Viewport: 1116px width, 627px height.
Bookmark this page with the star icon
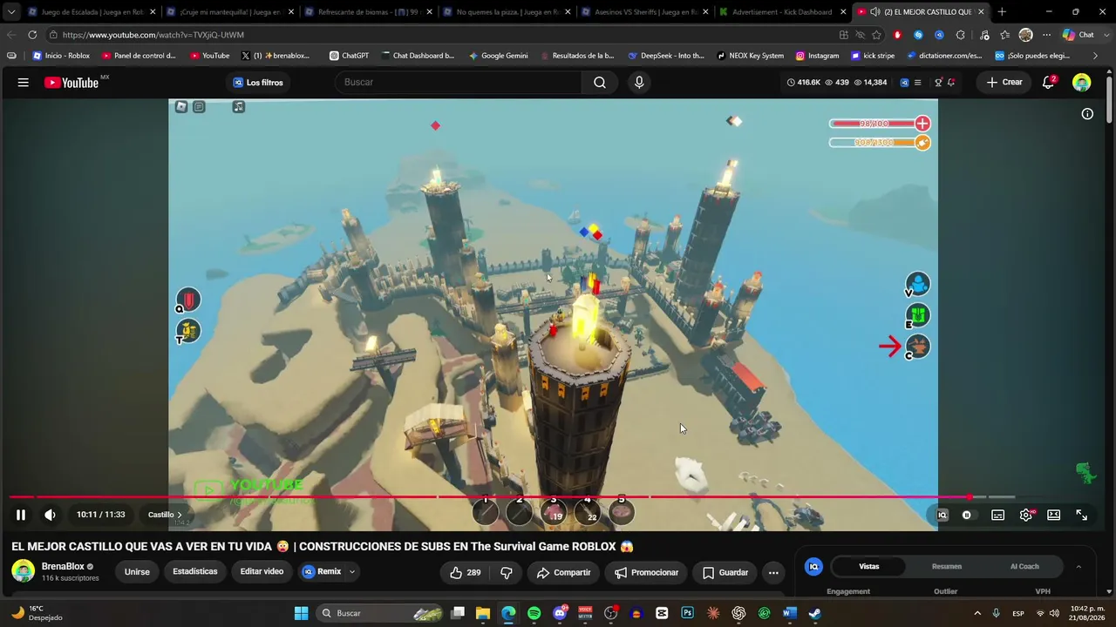coord(876,35)
